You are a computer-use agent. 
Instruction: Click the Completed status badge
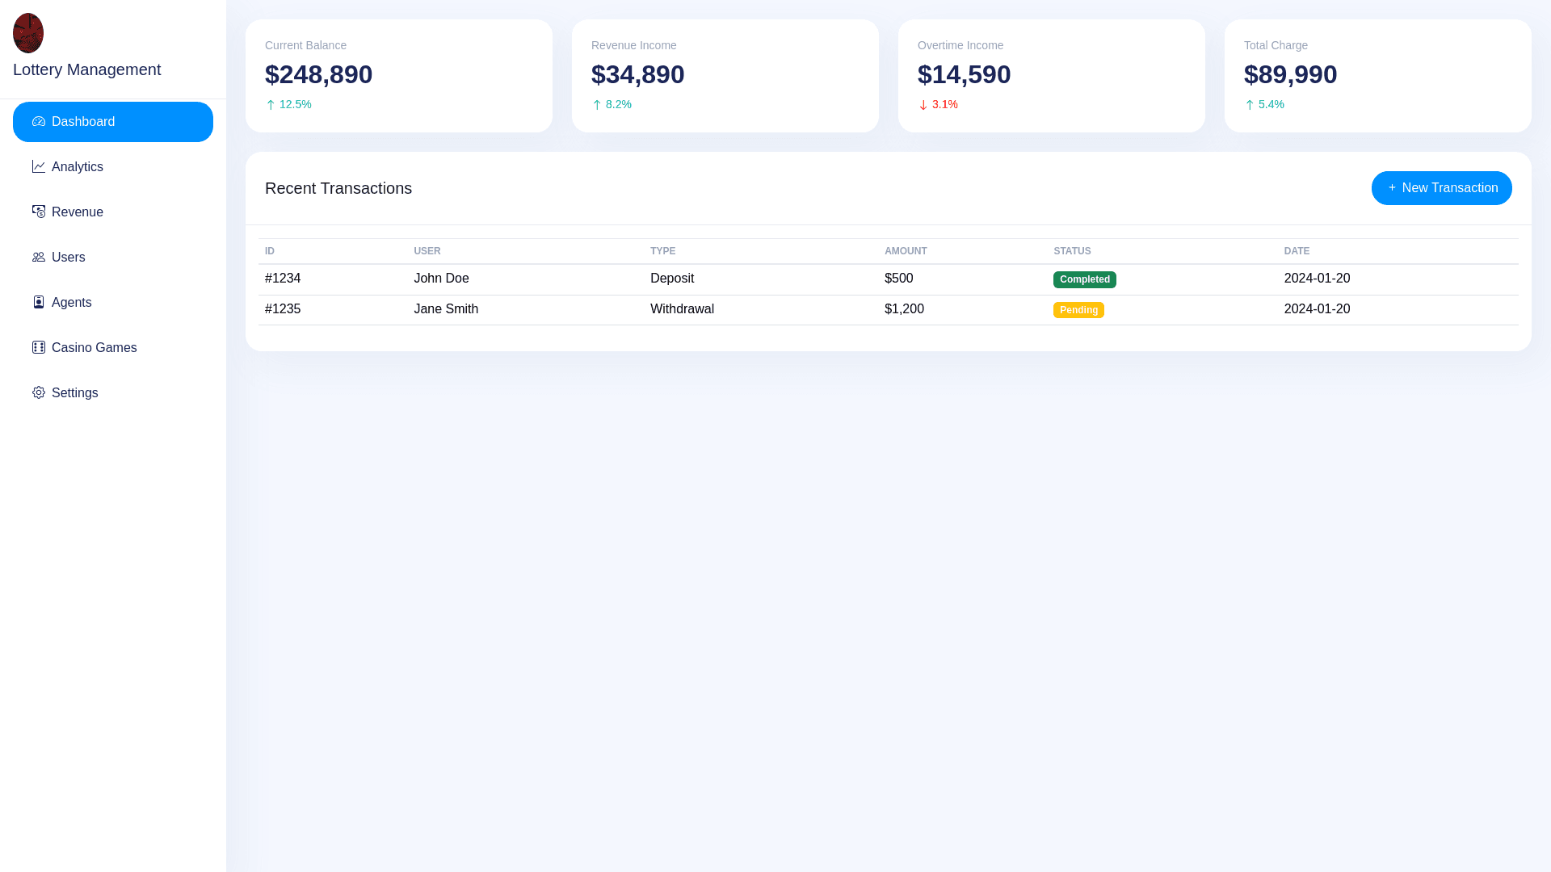(1084, 279)
